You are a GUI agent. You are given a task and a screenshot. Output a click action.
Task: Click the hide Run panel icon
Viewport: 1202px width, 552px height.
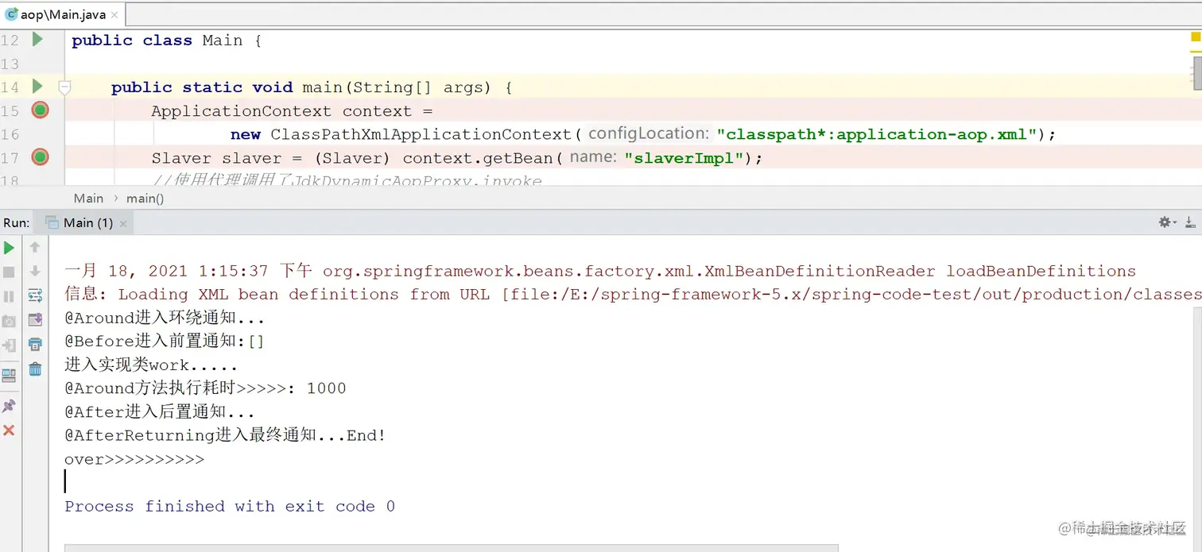coord(1190,222)
